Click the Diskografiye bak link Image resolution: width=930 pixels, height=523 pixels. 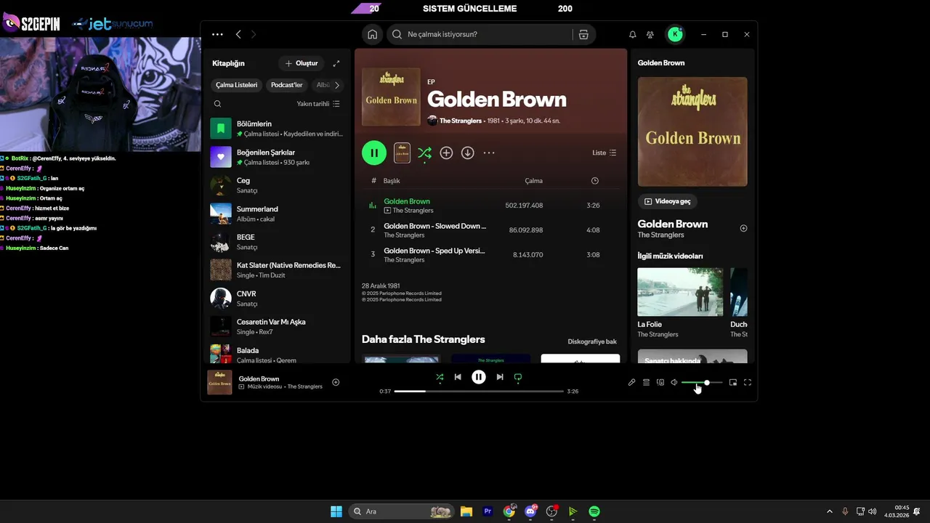592,341
